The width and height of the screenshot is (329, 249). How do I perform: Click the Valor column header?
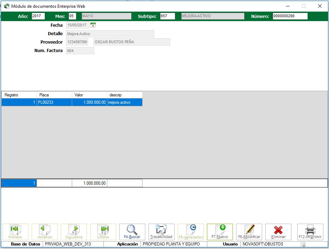(89, 95)
